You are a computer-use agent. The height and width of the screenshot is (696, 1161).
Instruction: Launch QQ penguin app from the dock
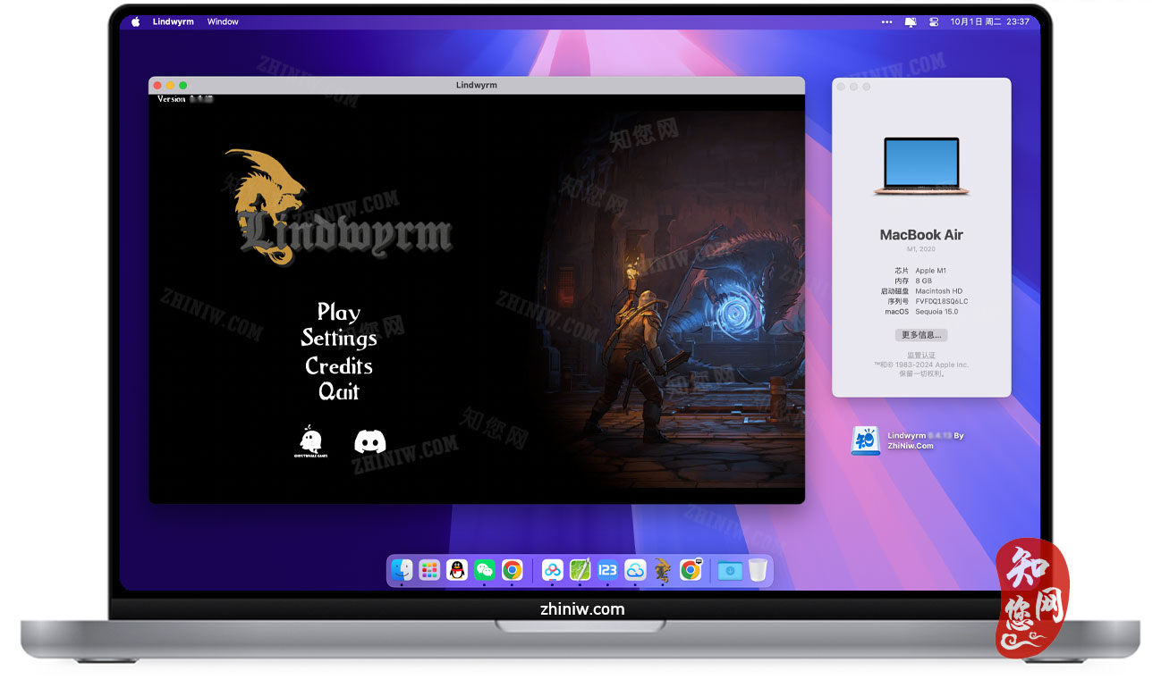[457, 570]
